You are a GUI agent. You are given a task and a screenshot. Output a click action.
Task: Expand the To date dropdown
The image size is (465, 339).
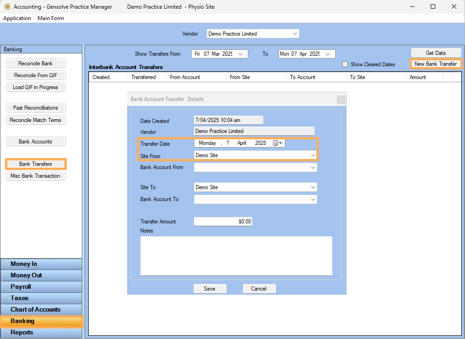coord(328,54)
